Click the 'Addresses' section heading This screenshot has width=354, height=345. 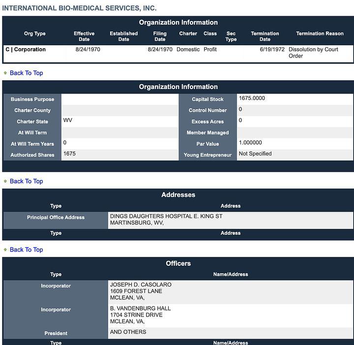(178, 195)
